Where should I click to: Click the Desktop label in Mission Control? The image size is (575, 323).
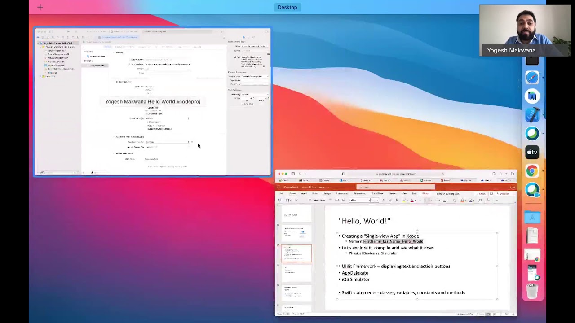[x=287, y=7]
